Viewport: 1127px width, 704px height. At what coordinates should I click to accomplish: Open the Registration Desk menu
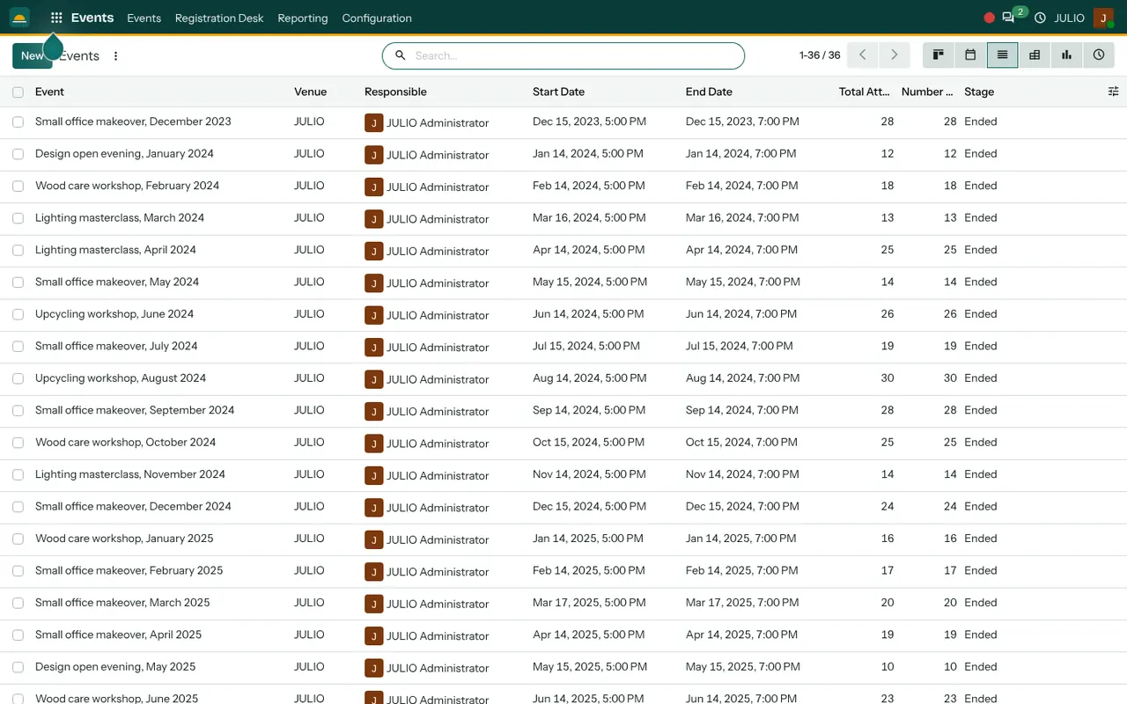(219, 18)
